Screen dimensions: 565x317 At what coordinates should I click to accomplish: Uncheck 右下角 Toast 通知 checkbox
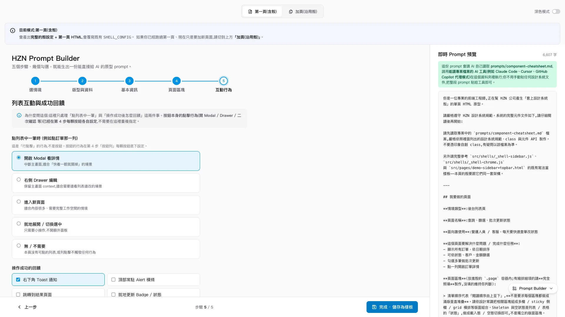(x=18, y=279)
